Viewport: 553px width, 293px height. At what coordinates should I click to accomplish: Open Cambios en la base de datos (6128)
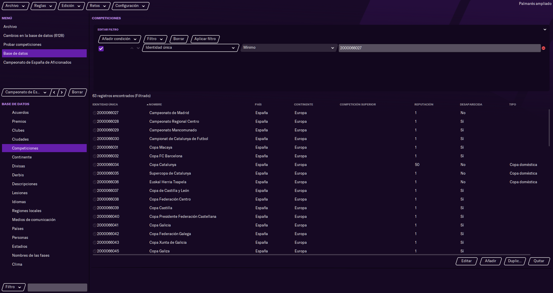[x=44, y=35]
